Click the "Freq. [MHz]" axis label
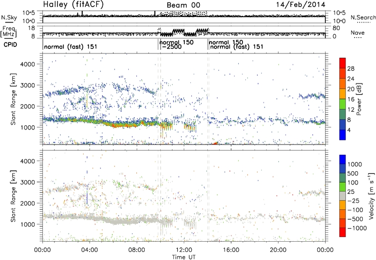This screenshot has height=260, width=376. [x=8, y=31]
